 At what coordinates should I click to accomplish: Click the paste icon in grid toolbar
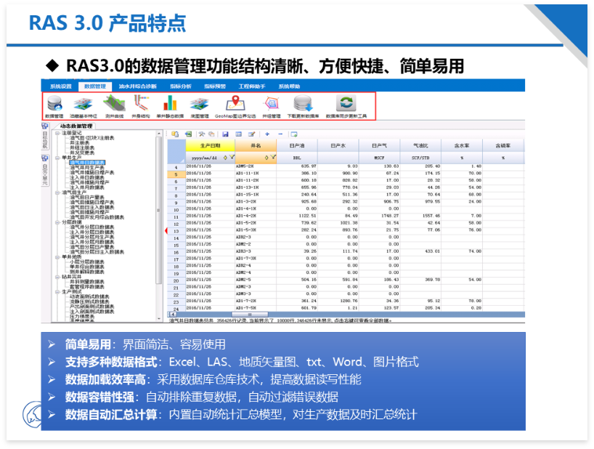click(x=175, y=134)
